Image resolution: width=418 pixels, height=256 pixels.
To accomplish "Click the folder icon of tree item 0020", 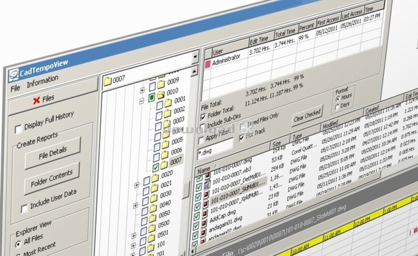I will pyautogui.click(x=155, y=178).
